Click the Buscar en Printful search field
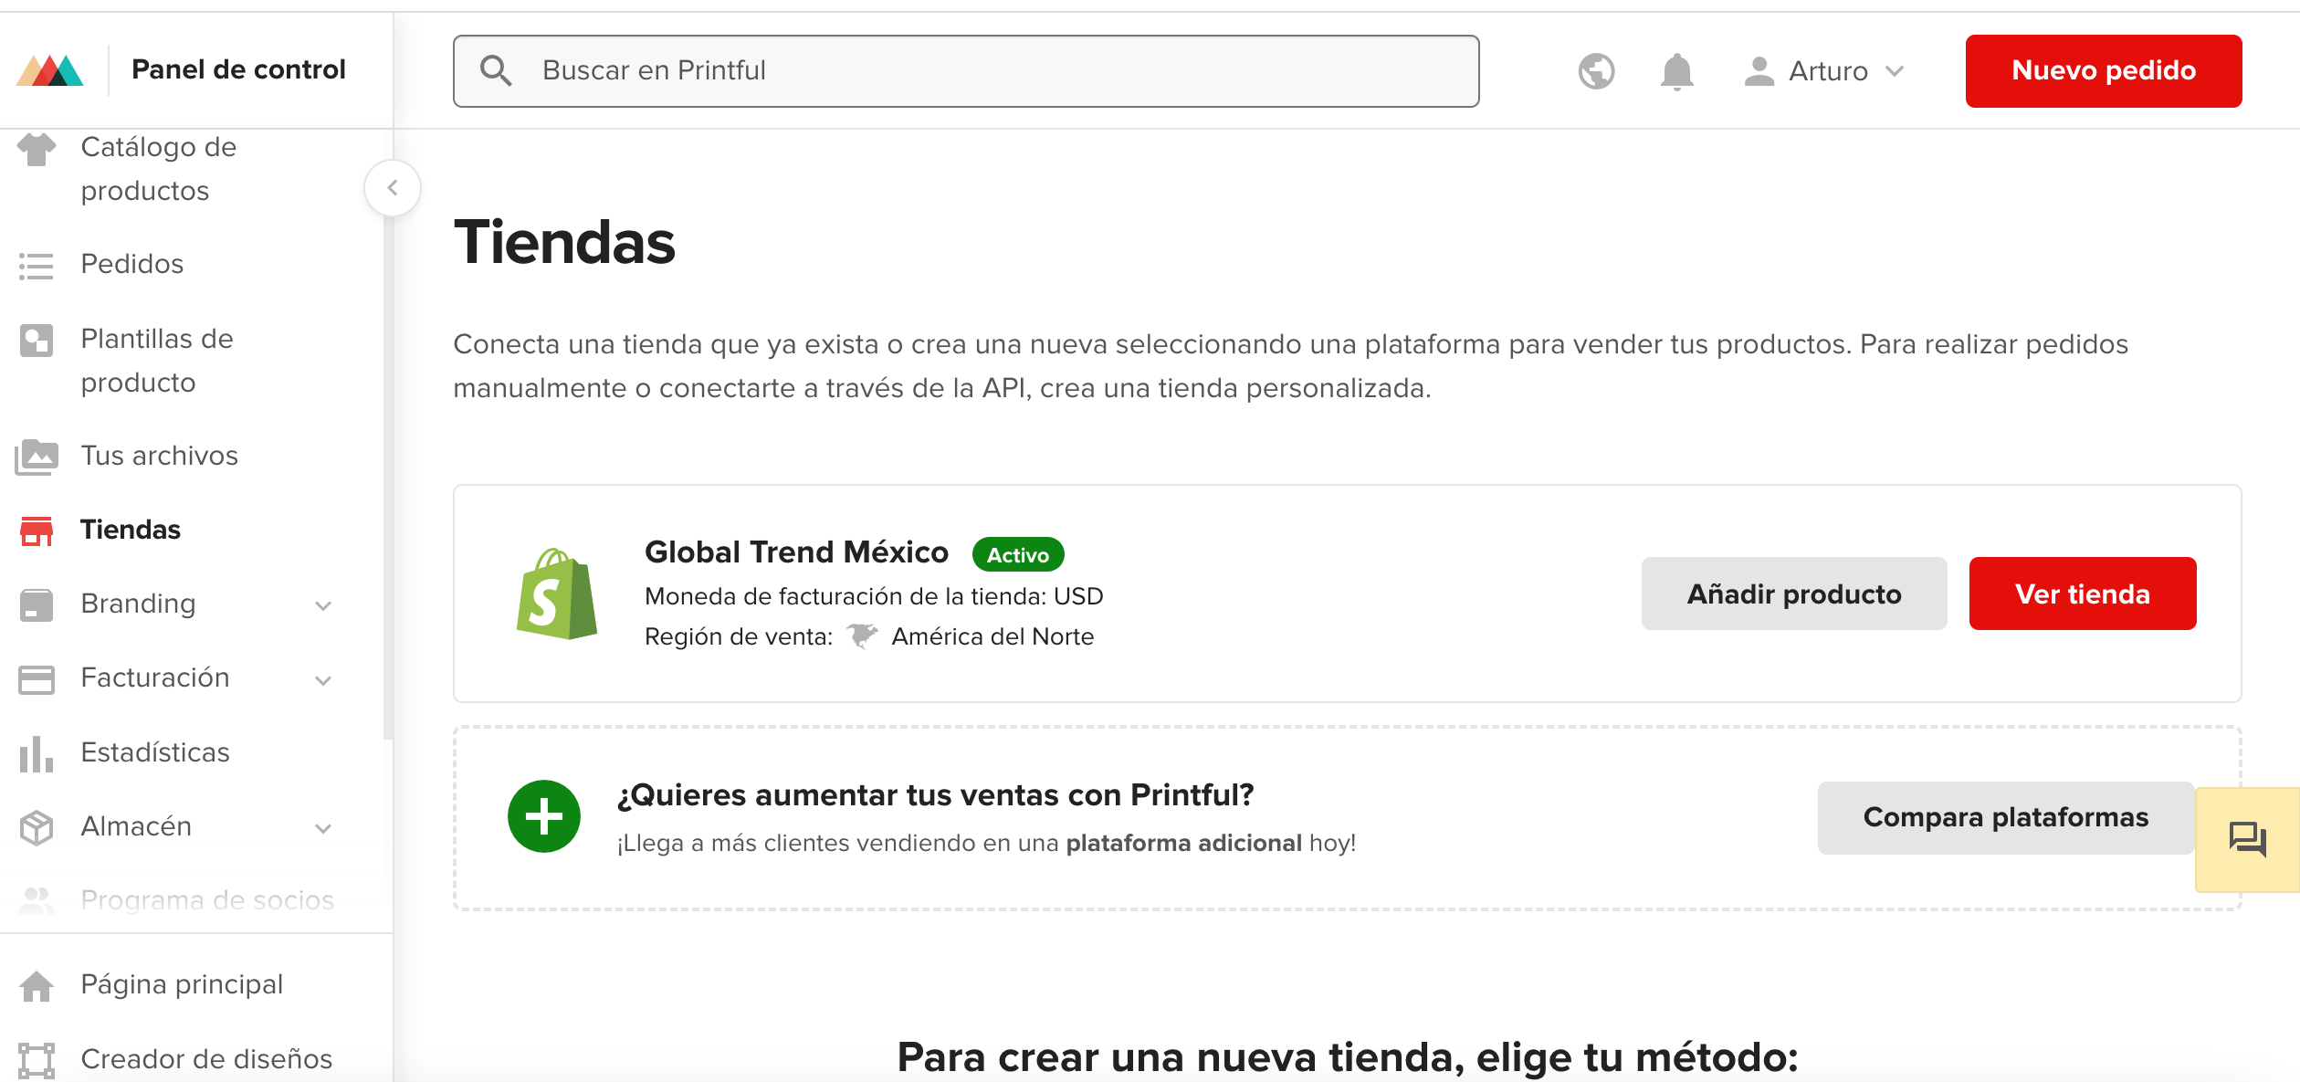The width and height of the screenshot is (2300, 1082). click(966, 71)
